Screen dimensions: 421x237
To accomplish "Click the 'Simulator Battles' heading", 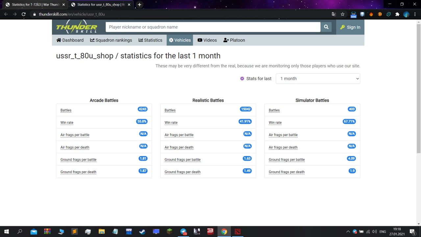I will 312,100.
